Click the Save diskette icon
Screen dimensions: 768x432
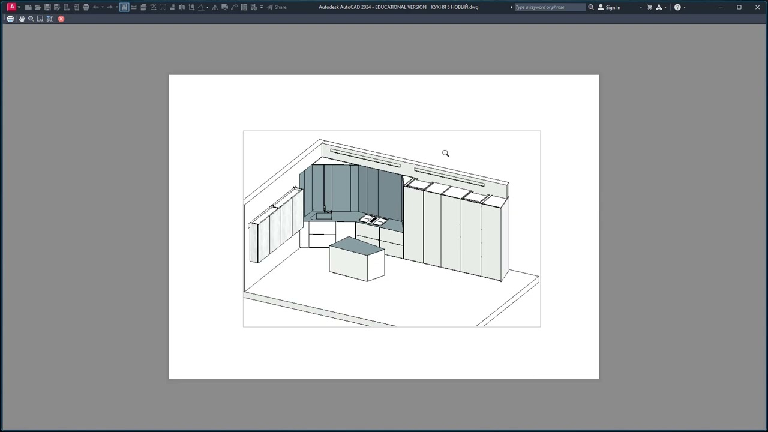coord(47,7)
